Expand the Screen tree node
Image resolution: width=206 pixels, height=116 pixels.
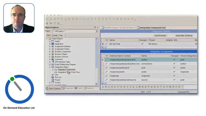[50, 82]
